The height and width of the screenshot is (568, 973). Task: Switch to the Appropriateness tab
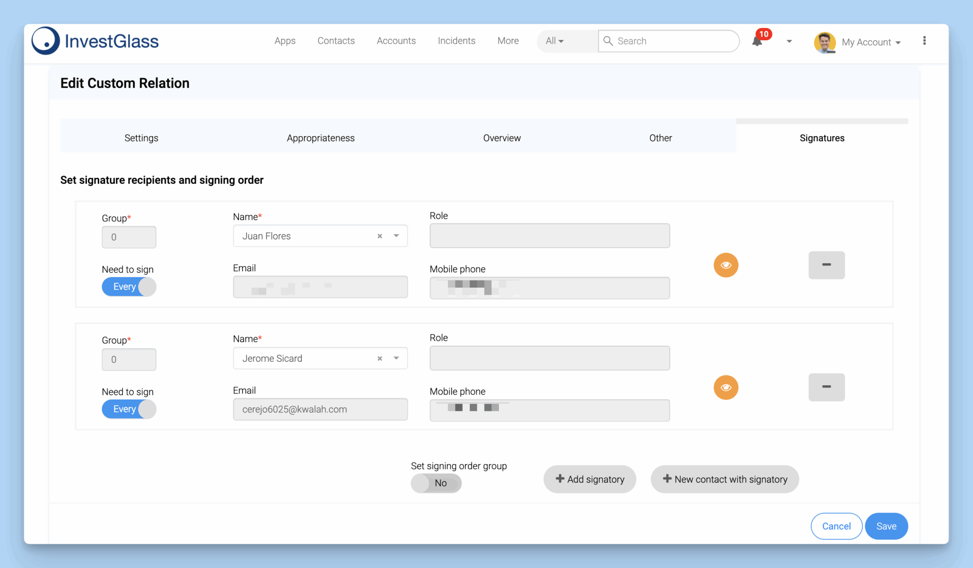tap(321, 138)
